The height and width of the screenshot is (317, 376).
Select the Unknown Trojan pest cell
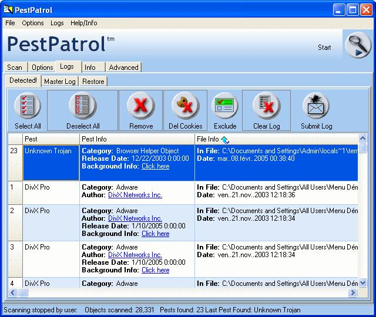coord(51,163)
